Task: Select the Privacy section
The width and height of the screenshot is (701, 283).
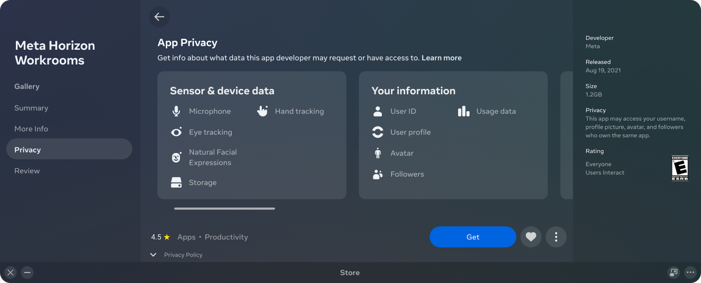Action: click(69, 149)
